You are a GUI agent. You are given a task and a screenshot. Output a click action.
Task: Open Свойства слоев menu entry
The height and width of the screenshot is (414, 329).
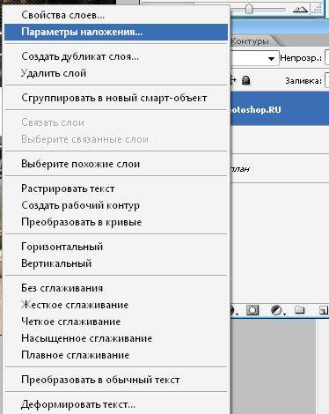click(116, 15)
